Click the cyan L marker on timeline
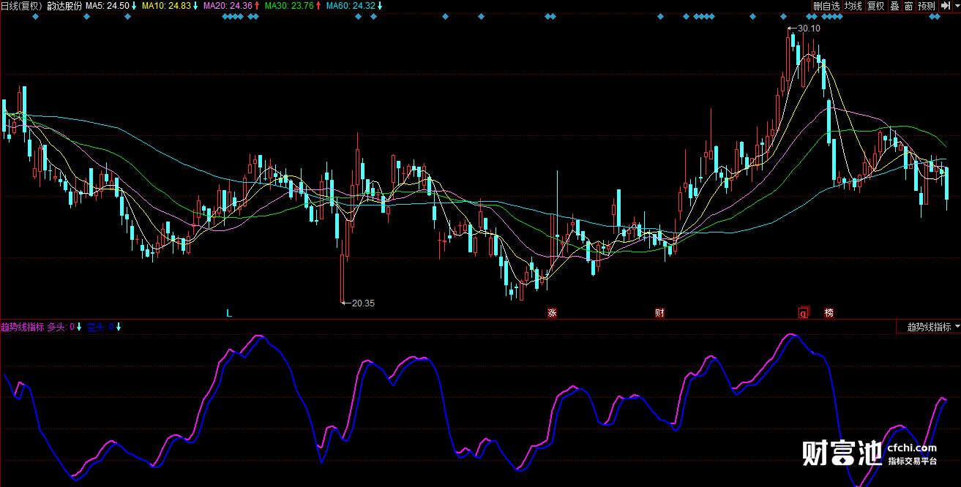 click(x=229, y=313)
